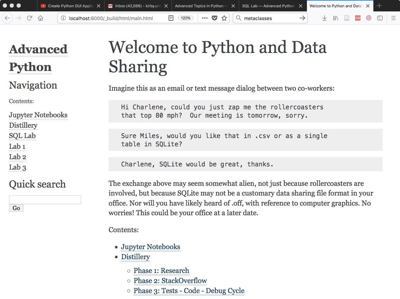Image resolution: width=400 pixels, height=299 pixels.
Task: Open Jupyter Notebooks in the sidebar navigation
Action: pyautogui.click(x=38, y=115)
